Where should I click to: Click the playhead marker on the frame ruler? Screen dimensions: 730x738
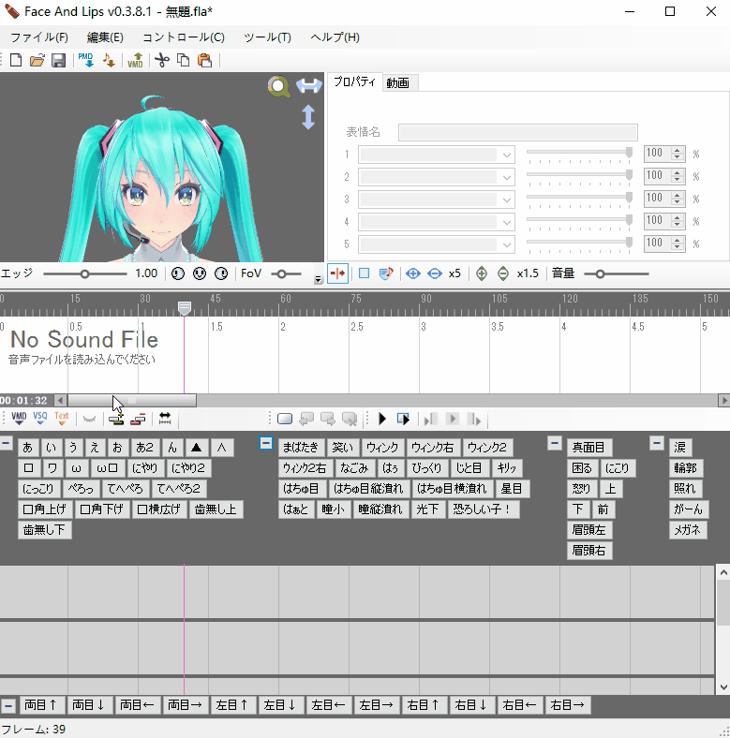pyautogui.click(x=185, y=308)
